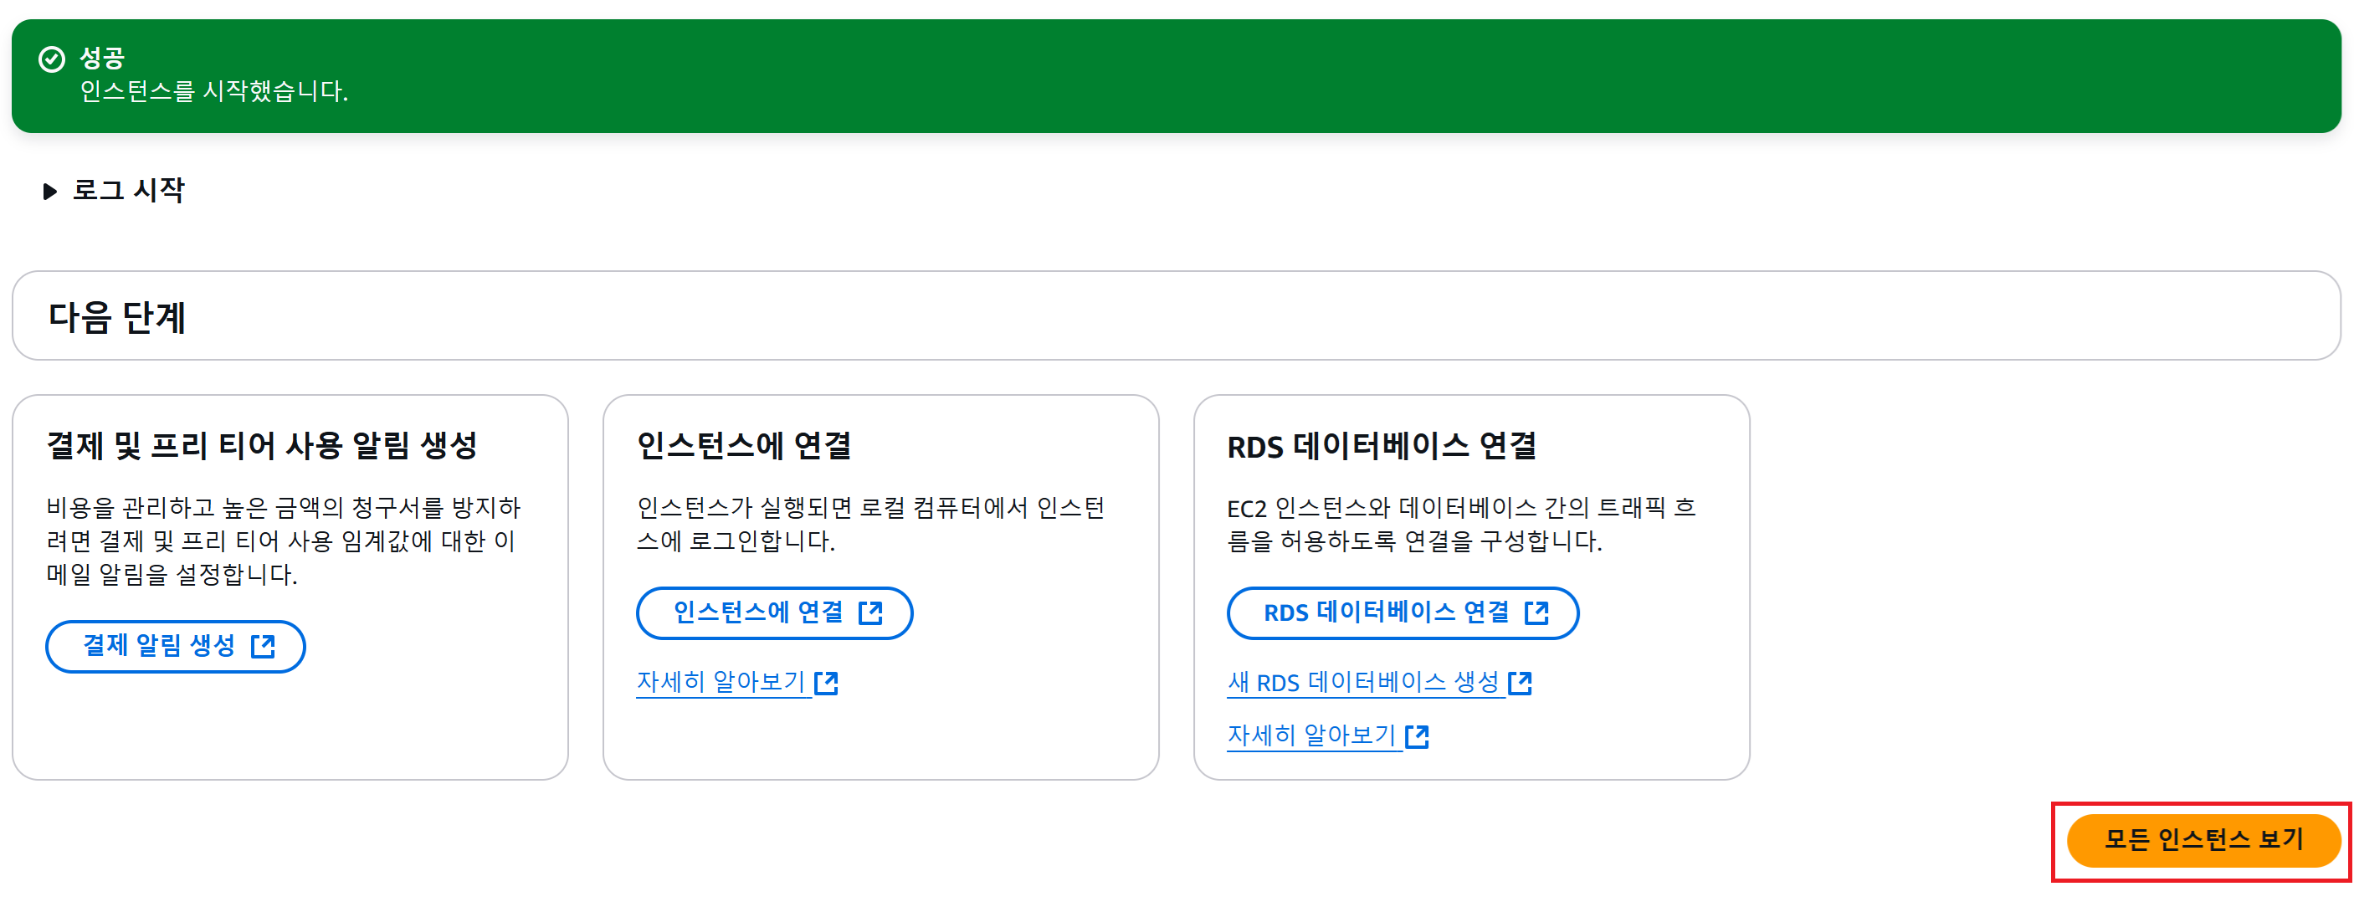Click external icon beside 새 RDS 데이터베이스 생성
Image resolution: width=2354 pixels, height=907 pixels.
click(x=1521, y=684)
